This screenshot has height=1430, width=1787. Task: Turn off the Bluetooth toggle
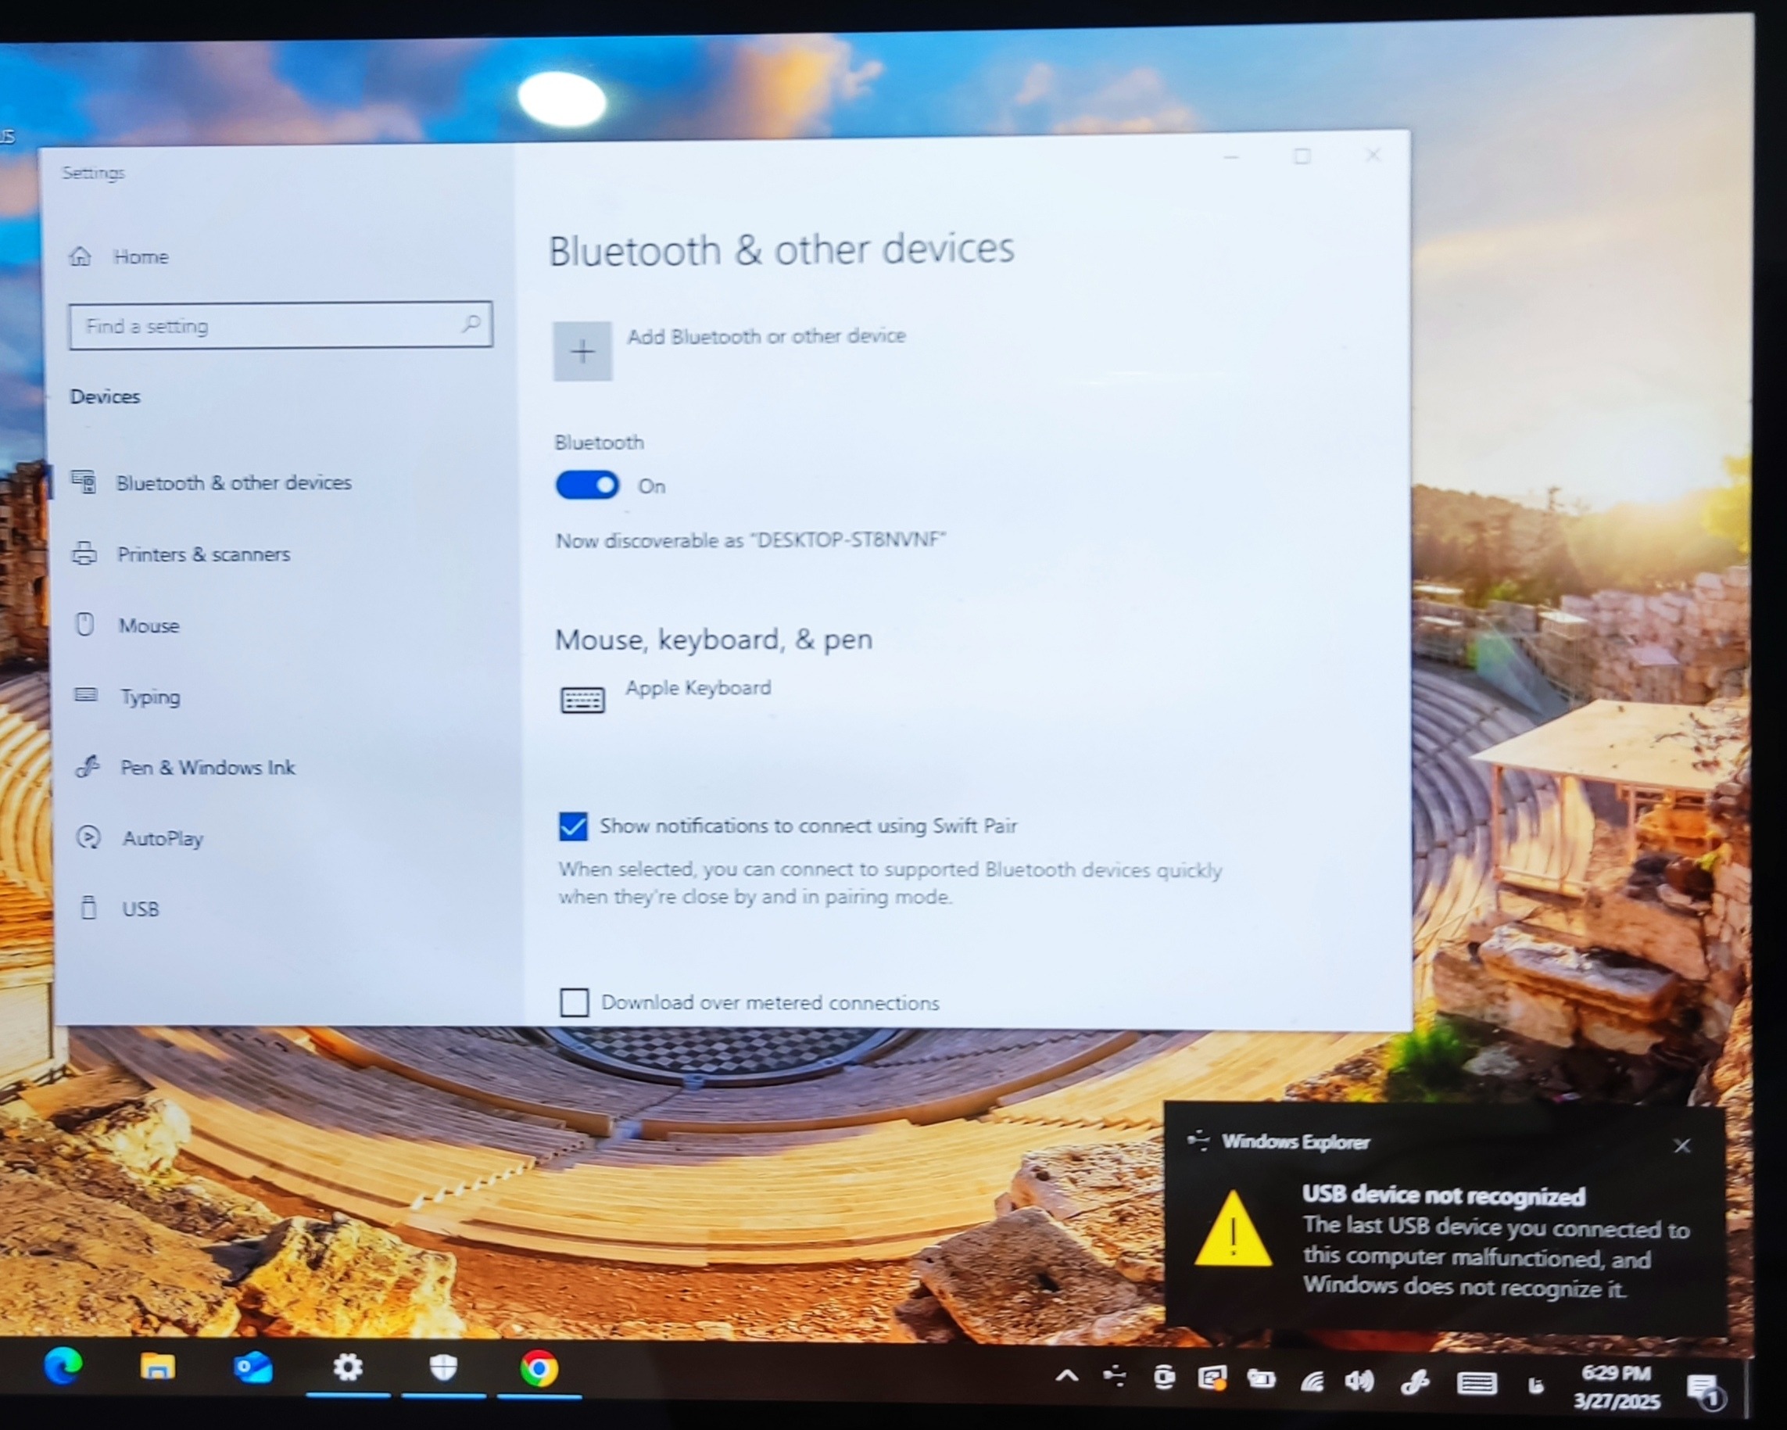point(587,485)
